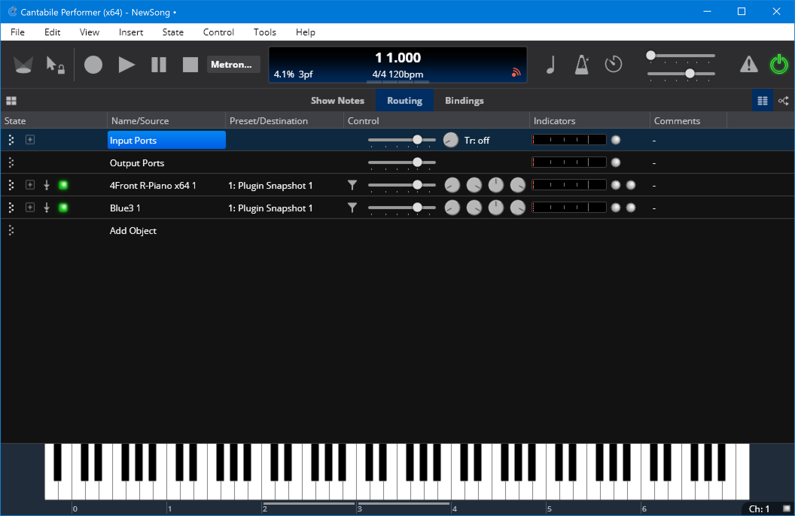795x516 pixels.
Task: Toggle Blue3 1 bypass arrow icon
Action: [x=46, y=208]
